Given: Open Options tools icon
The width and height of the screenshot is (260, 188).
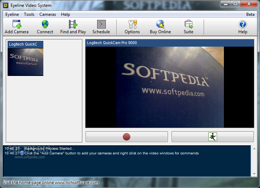Looking at the screenshot, I should [132, 24].
